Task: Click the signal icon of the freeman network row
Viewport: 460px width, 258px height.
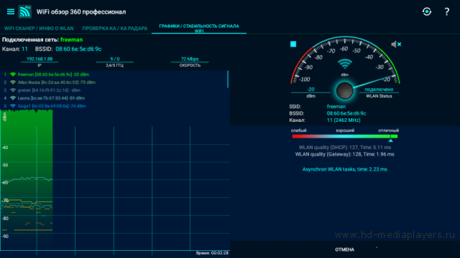Action: 13,75
